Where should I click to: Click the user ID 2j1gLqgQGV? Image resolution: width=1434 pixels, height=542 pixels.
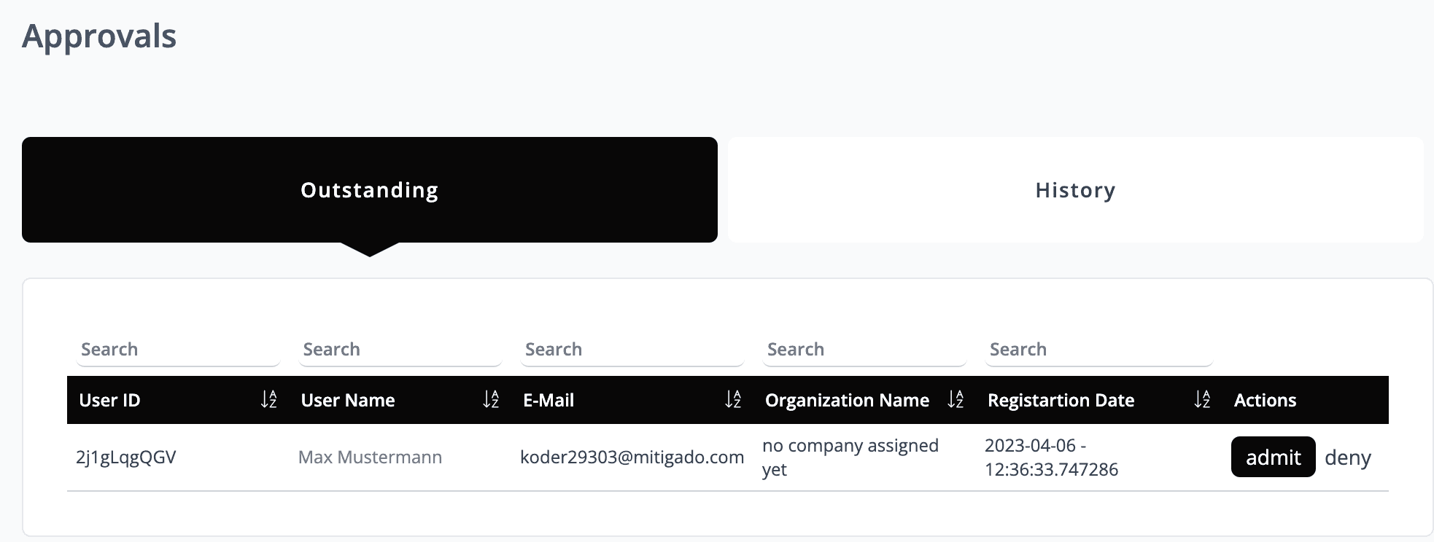coord(126,457)
